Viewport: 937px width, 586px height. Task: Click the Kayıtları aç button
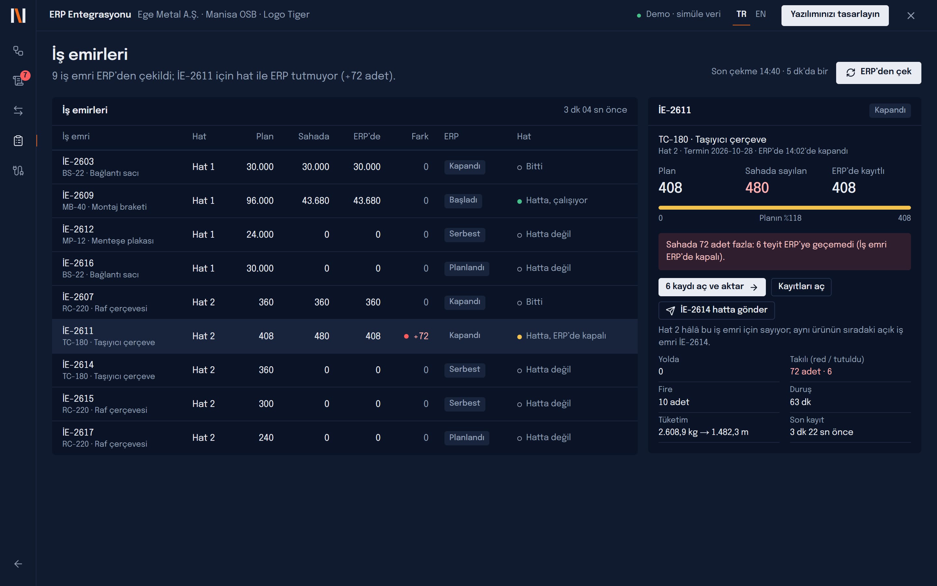(x=801, y=287)
